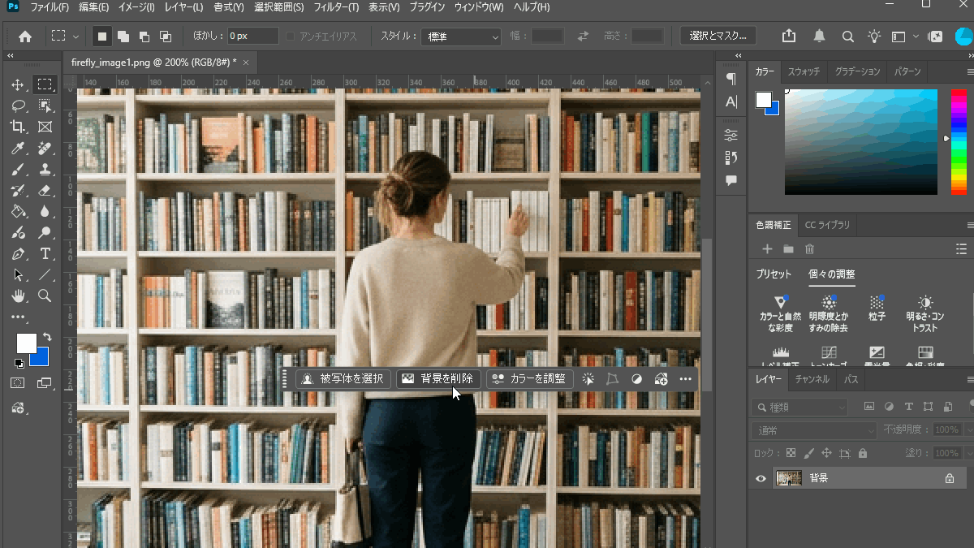Select the Hand tool
The image size is (974, 548).
[17, 296]
